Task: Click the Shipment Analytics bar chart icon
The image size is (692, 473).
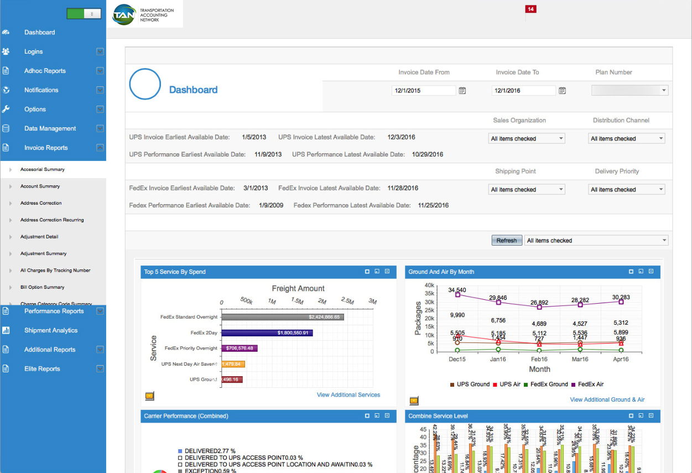Action: coord(6,330)
